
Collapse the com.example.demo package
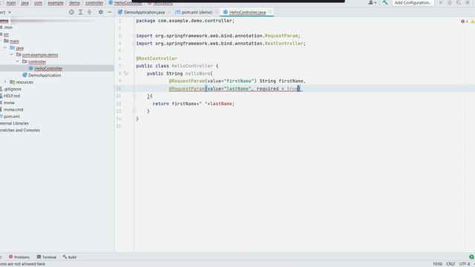12,55
